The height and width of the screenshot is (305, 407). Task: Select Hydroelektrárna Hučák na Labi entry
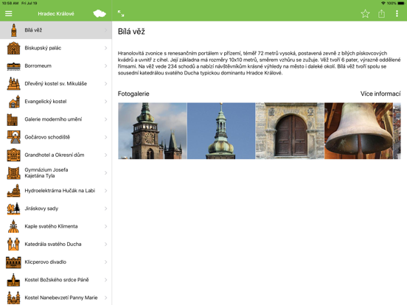56,191
